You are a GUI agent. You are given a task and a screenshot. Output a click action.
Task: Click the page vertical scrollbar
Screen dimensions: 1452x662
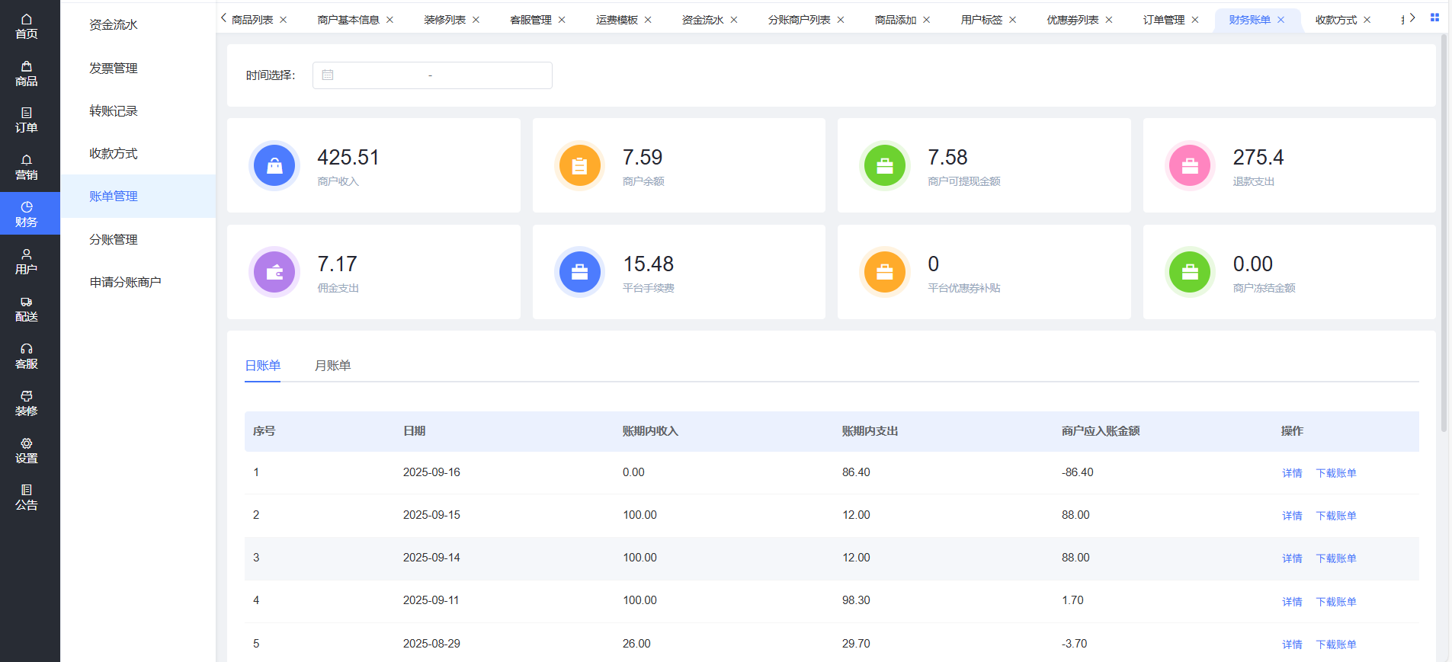pos(1444,232)
